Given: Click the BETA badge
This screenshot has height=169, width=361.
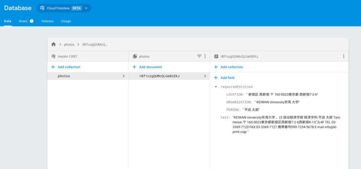Looking at the screenshot, I should pos(77,8).
